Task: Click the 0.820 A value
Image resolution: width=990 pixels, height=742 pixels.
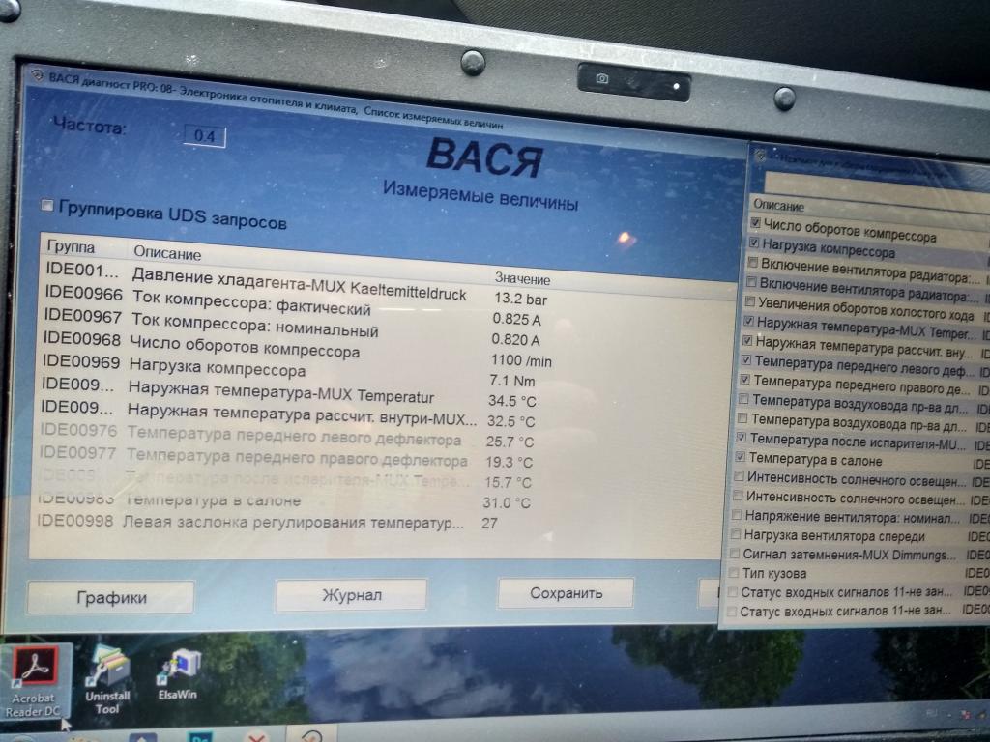Action: [x=515, y=340]
